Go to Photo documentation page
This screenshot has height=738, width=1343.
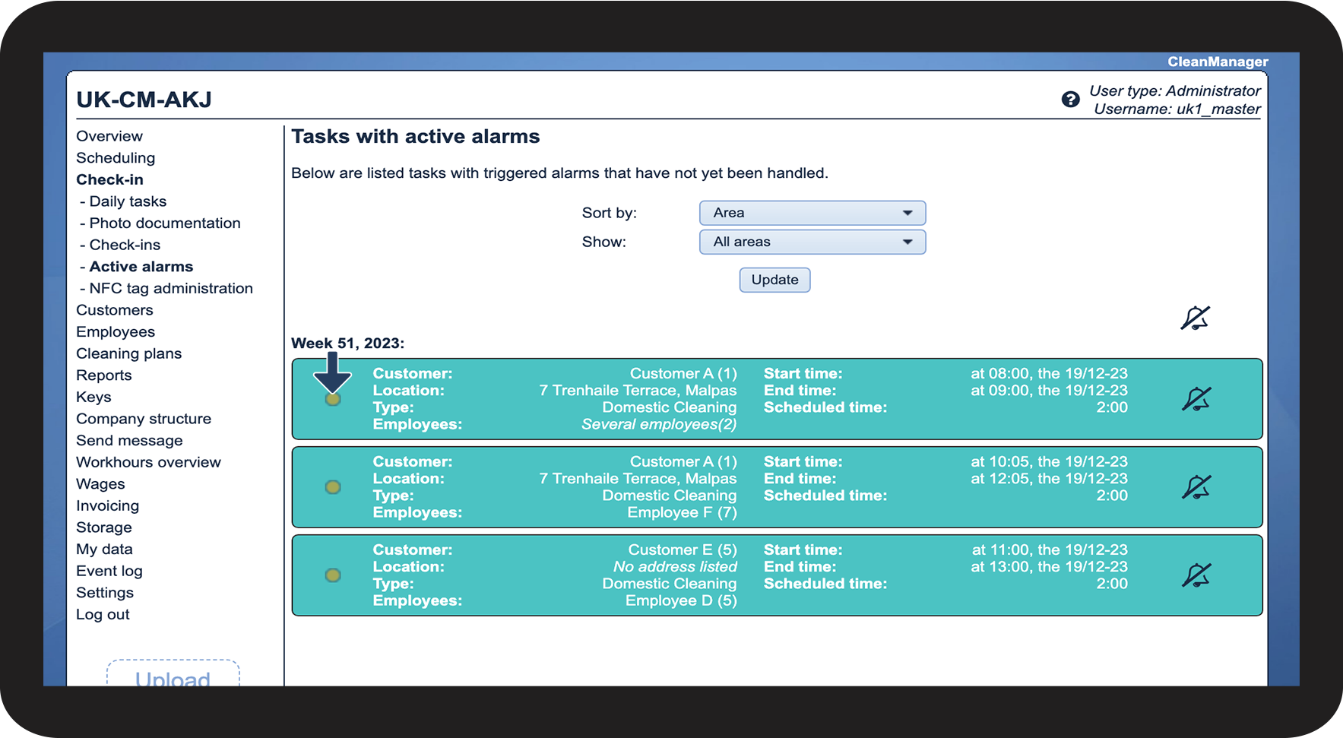point(165,223)
